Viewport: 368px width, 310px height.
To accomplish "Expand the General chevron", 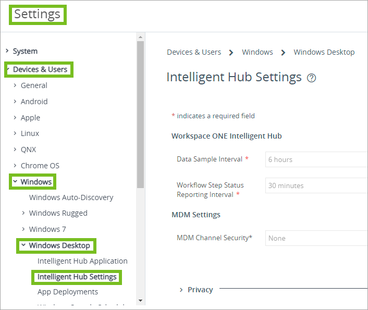I will tap(15, 85).
